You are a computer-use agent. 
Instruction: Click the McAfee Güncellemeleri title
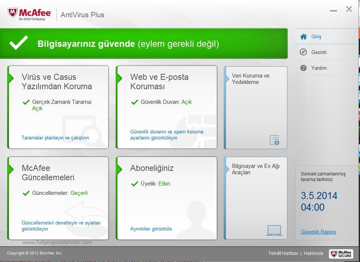tap(48, 173)
